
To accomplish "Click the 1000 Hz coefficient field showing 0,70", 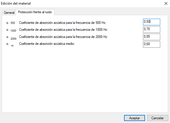I will 151,29.
